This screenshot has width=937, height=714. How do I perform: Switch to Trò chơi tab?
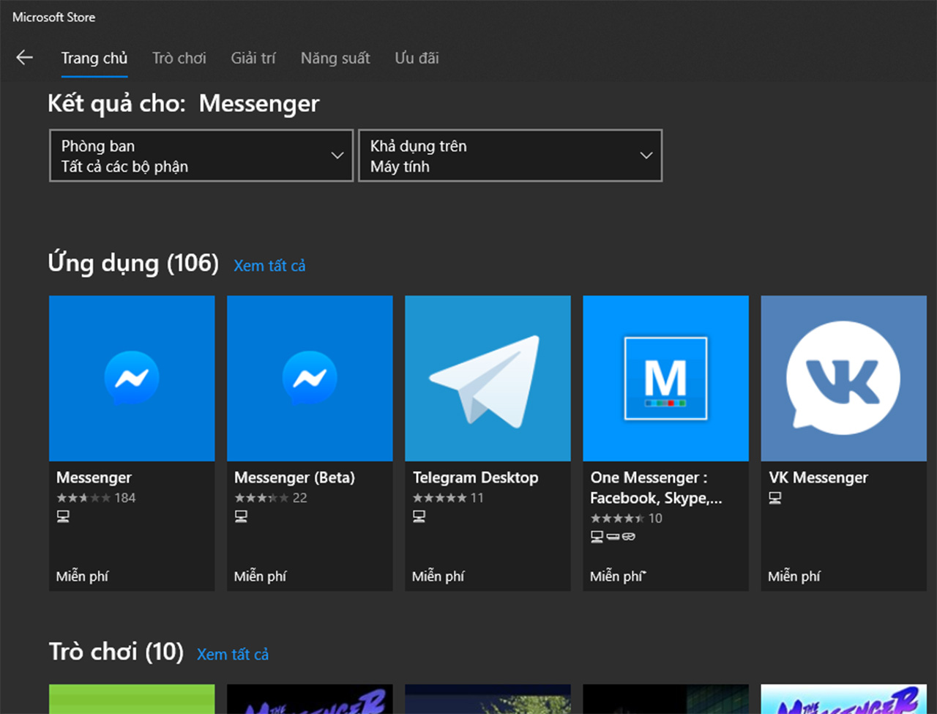pos(179,59)
